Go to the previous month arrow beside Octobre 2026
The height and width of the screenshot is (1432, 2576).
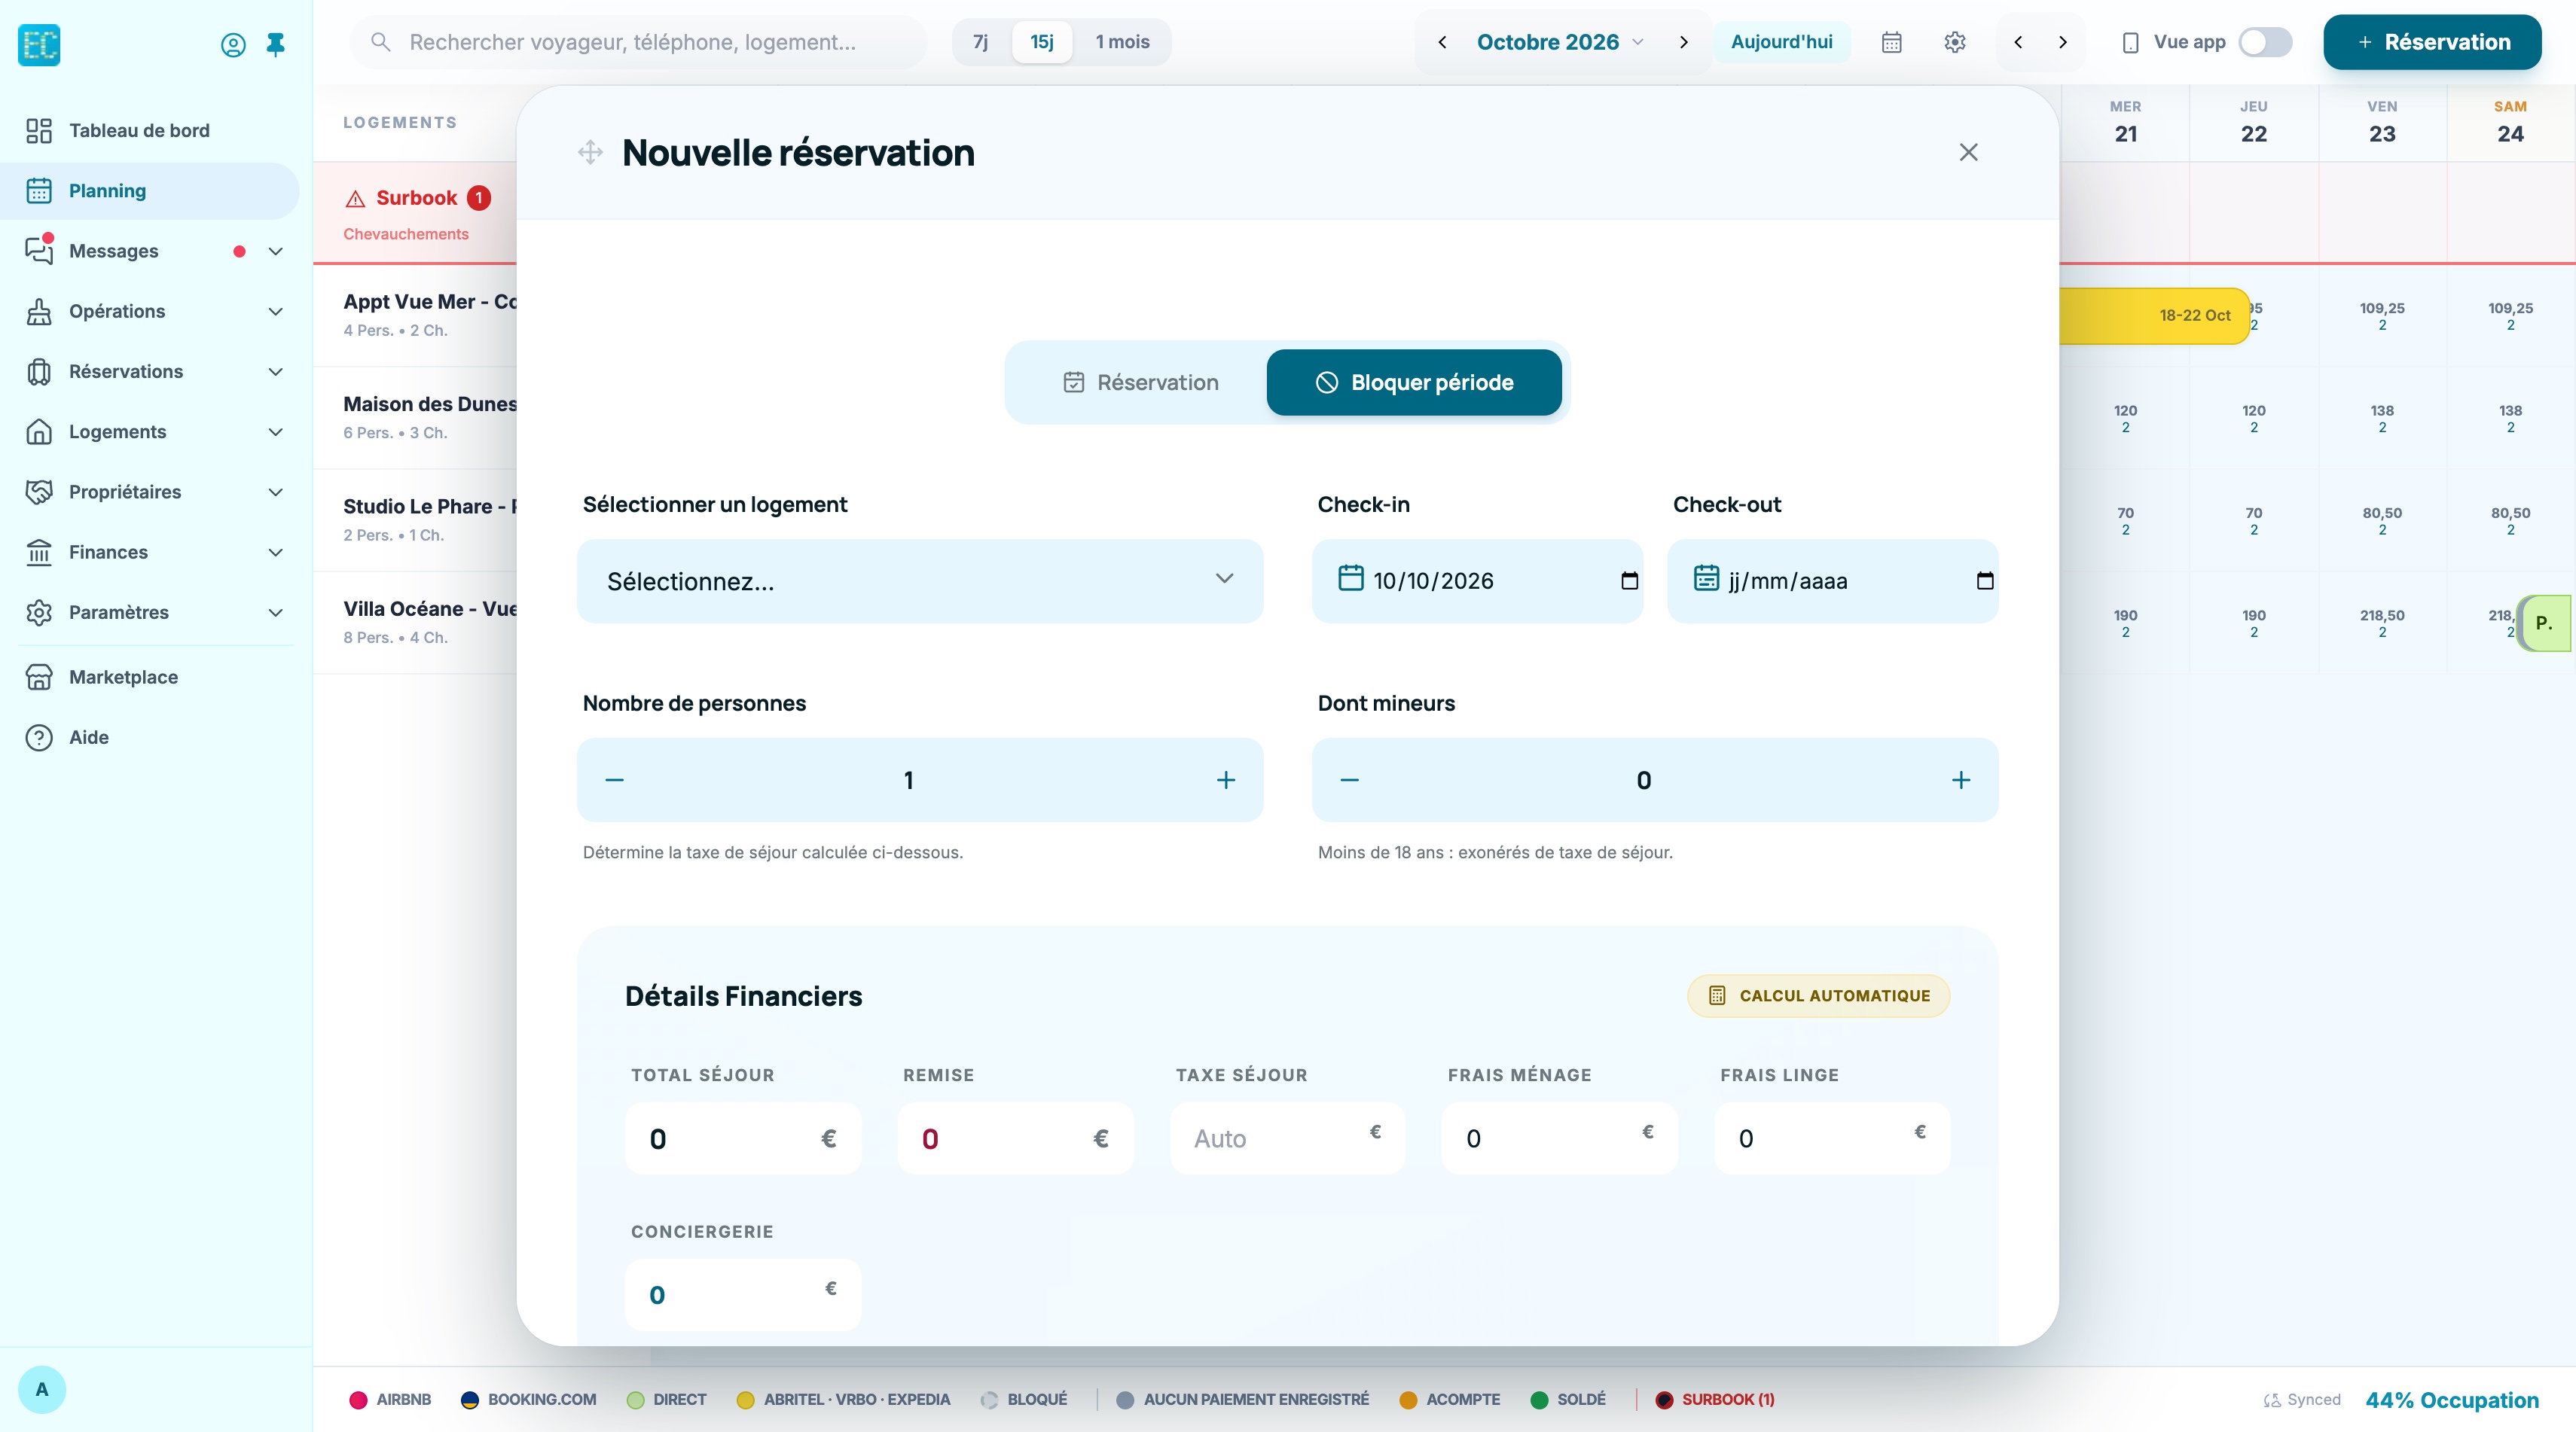(1442, 42)
